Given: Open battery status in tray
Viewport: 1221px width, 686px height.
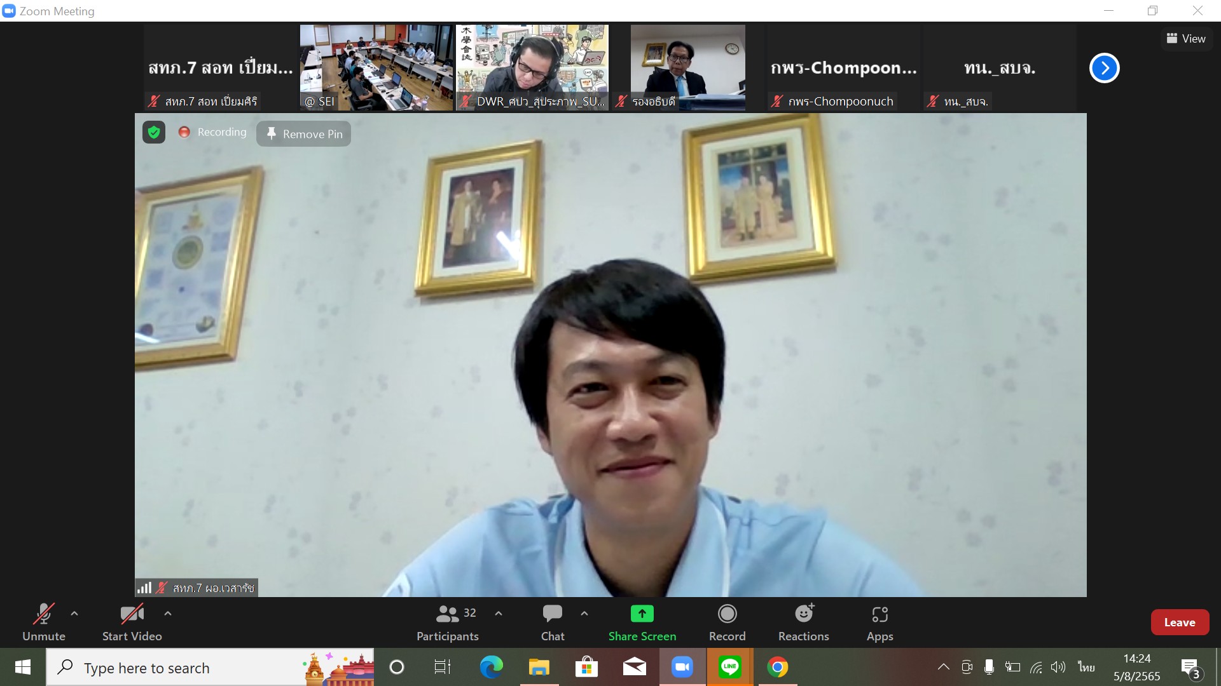Looking at the screenshot, I should click(x=1012, y=667).
